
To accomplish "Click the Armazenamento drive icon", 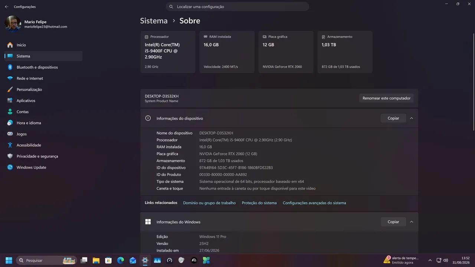I will click(324, 37).
